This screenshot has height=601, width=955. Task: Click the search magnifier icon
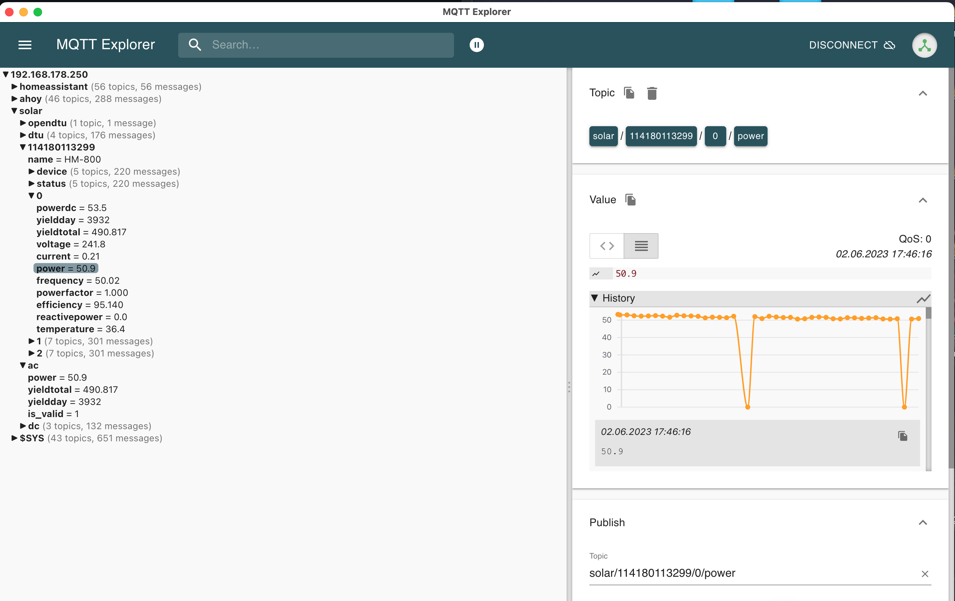pos(195,45)
